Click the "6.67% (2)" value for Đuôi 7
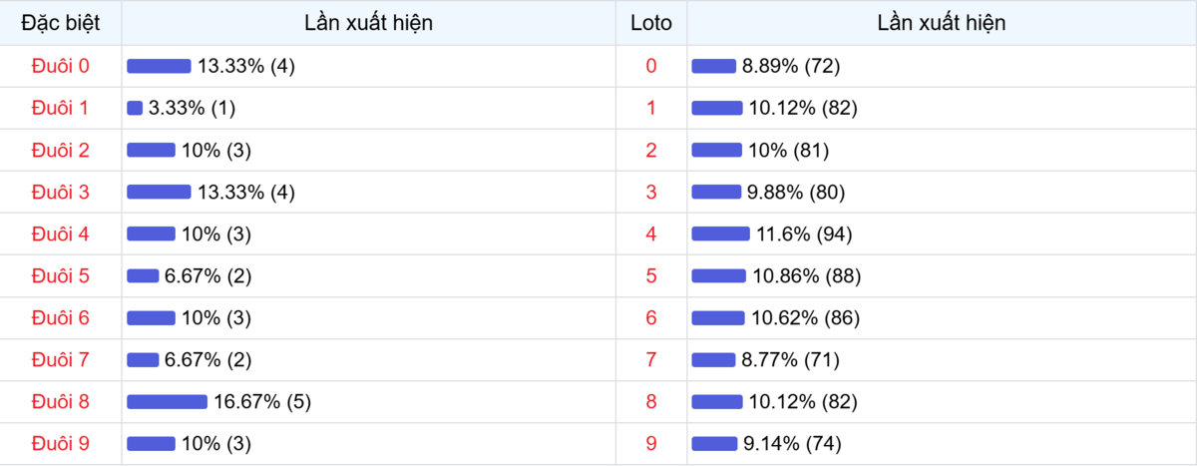Image resolution: width=1197 pixels, height=466 pixels. [x=207, y=359]
